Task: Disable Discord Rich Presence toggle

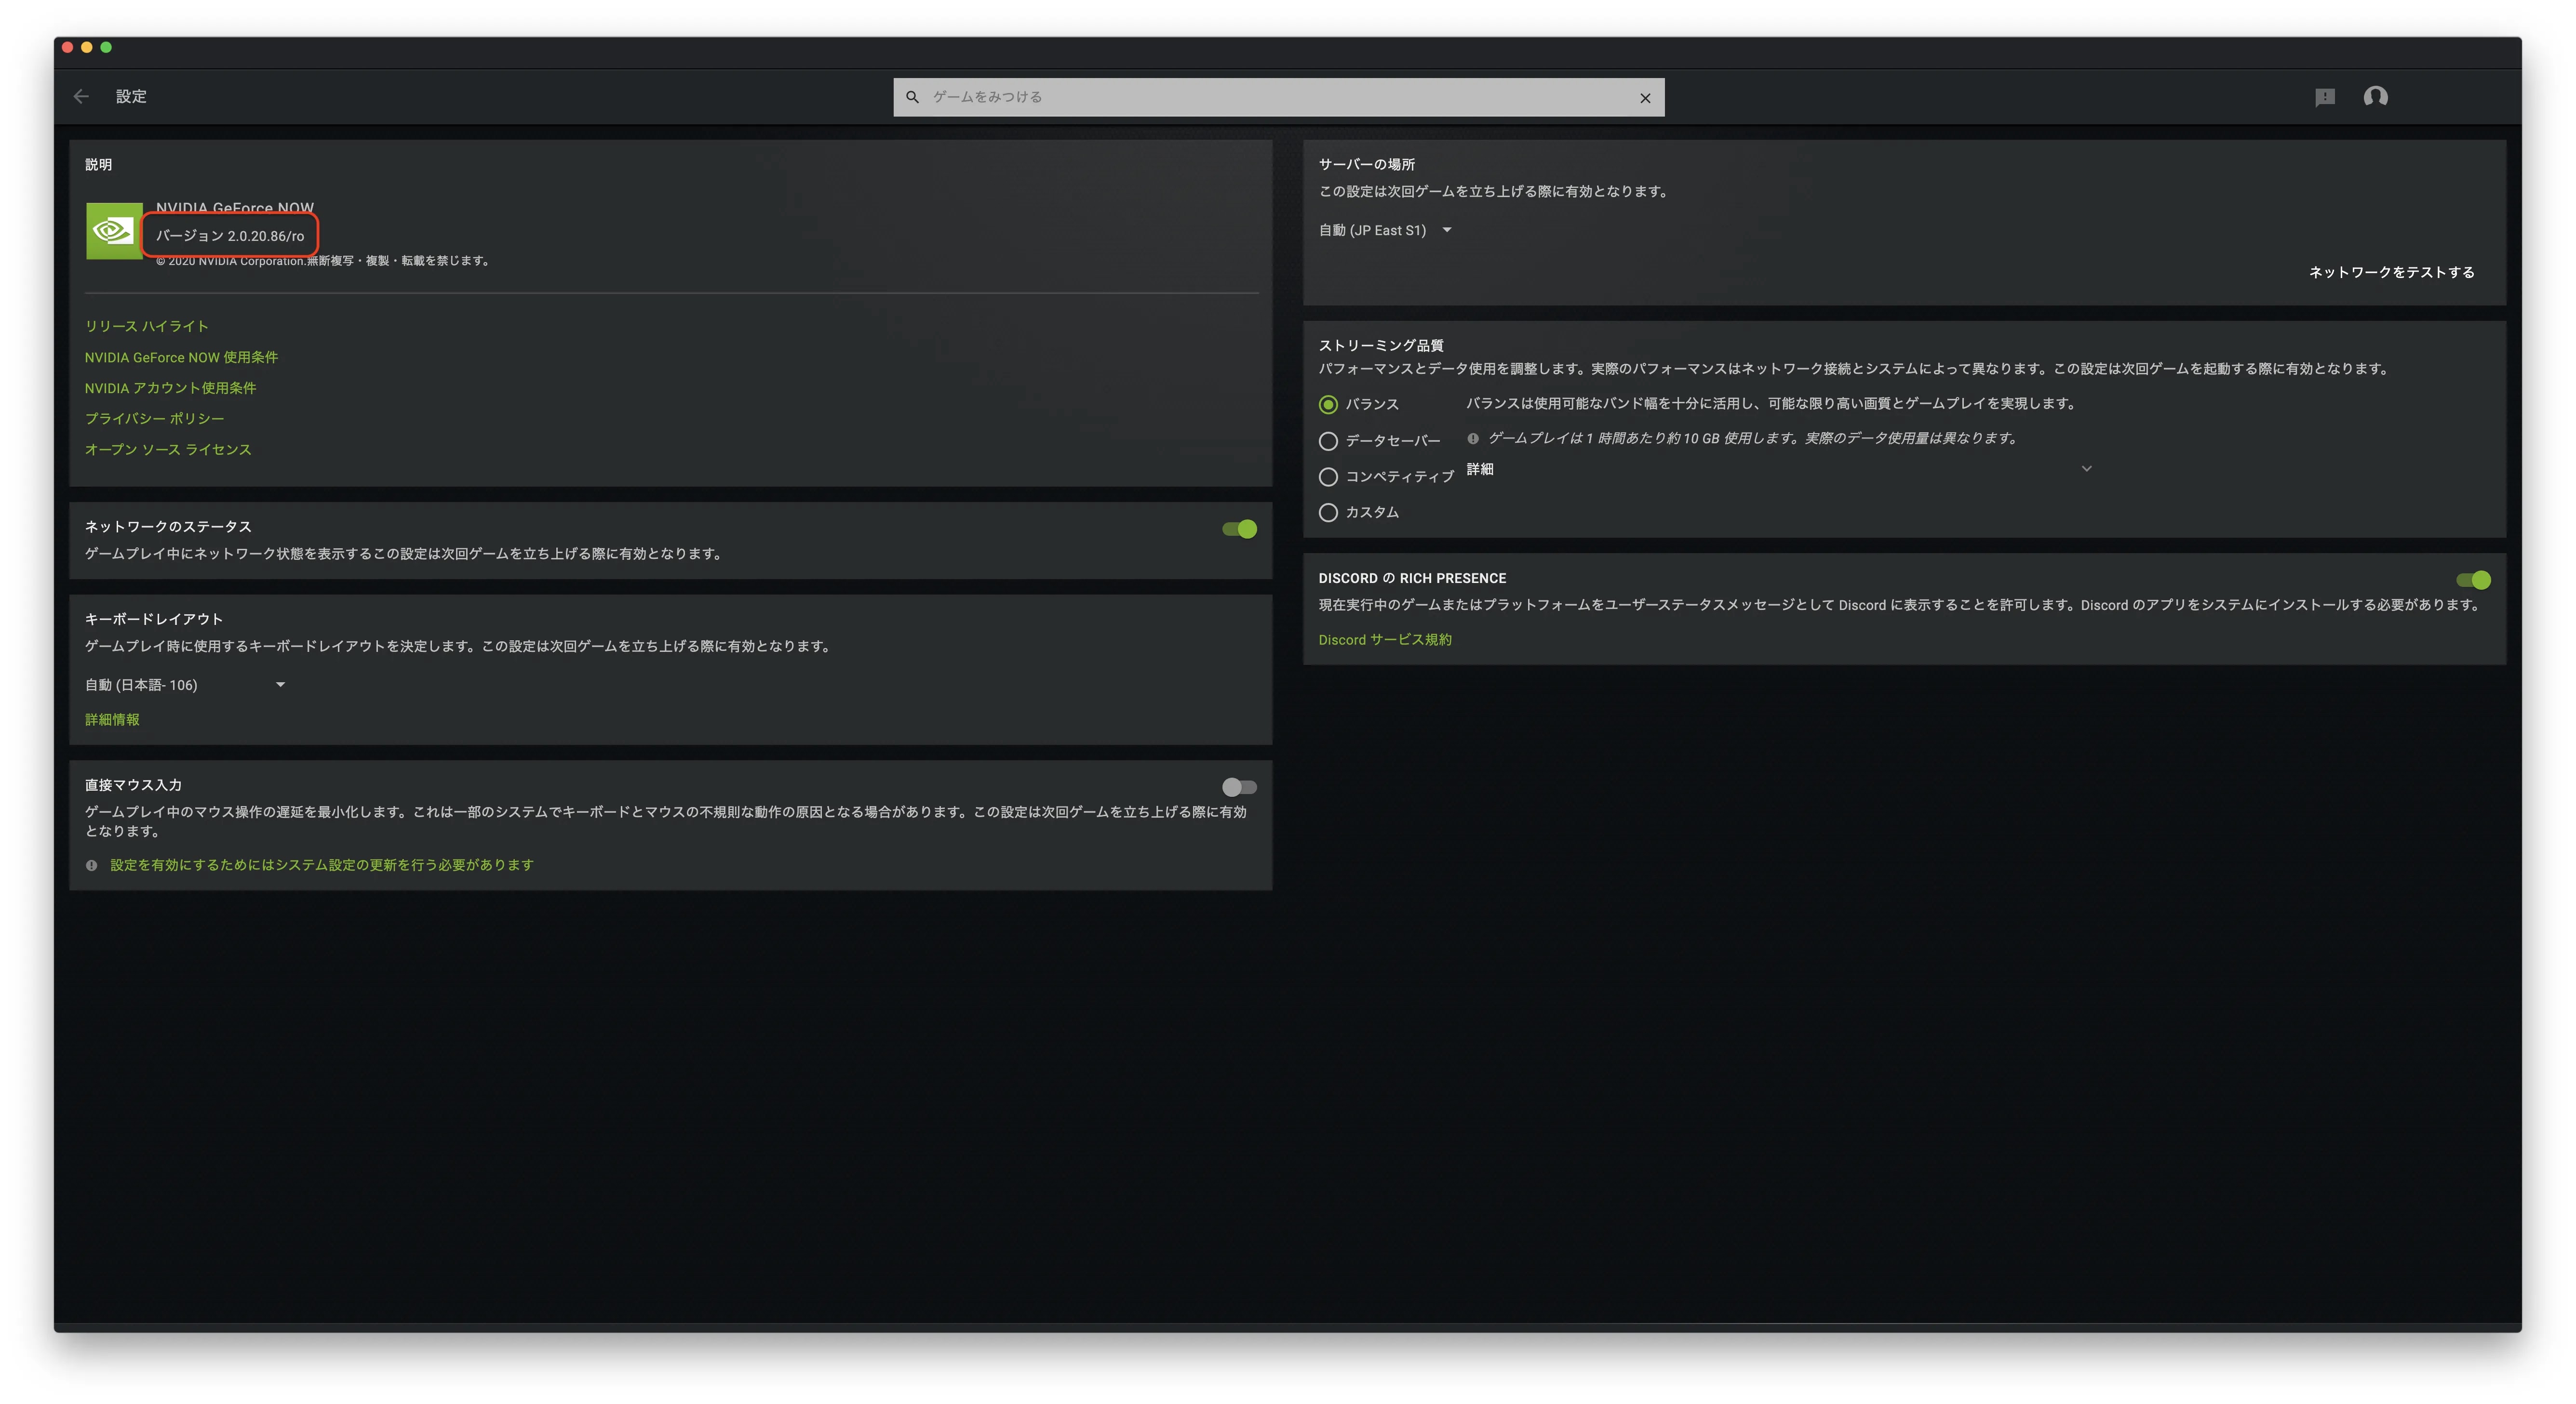Action: [x=2474, y=580]
